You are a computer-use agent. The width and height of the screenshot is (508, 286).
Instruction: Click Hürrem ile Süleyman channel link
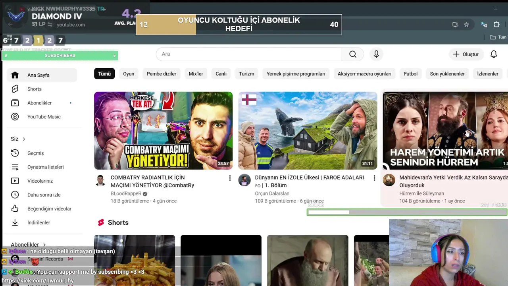click(x=421, y=194)
